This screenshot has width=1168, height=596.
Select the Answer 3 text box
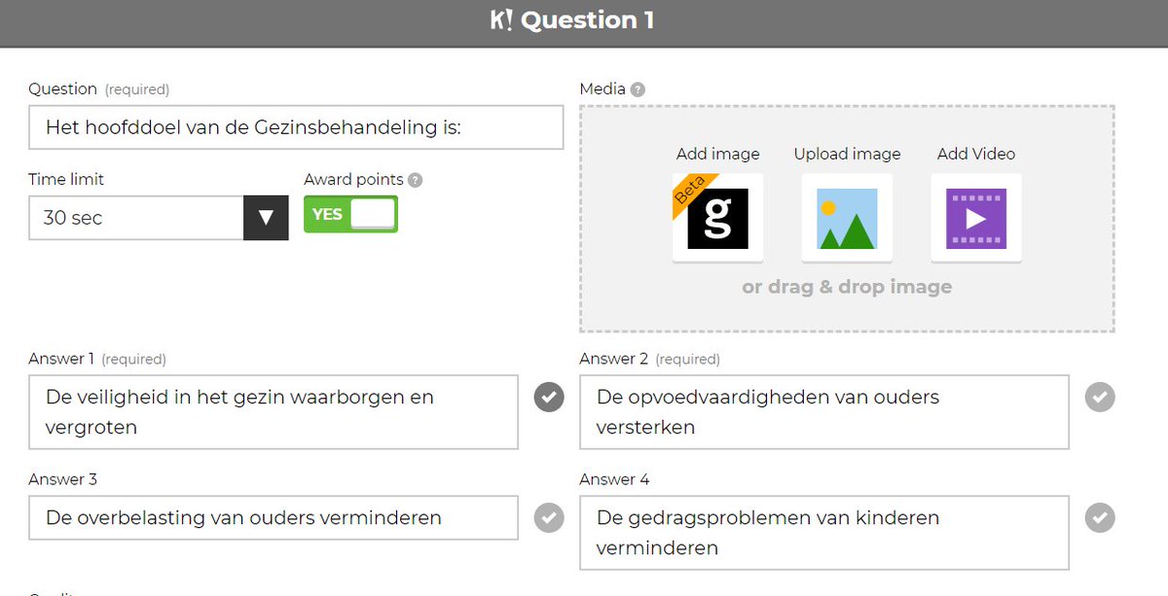[x=275, y=517]
